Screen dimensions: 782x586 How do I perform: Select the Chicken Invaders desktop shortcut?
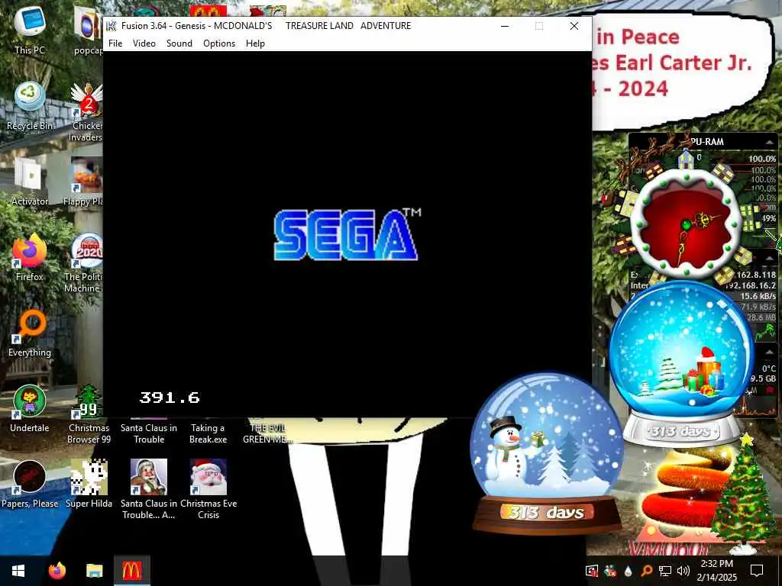pyautogui.click(x=87, y=112)
